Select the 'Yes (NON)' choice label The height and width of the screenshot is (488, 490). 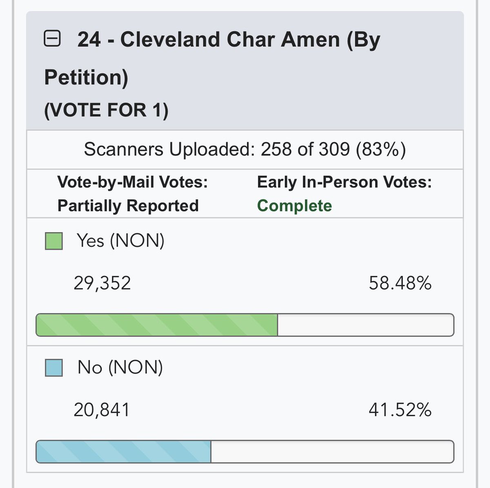pyautogui.click(x=120, y=241)
